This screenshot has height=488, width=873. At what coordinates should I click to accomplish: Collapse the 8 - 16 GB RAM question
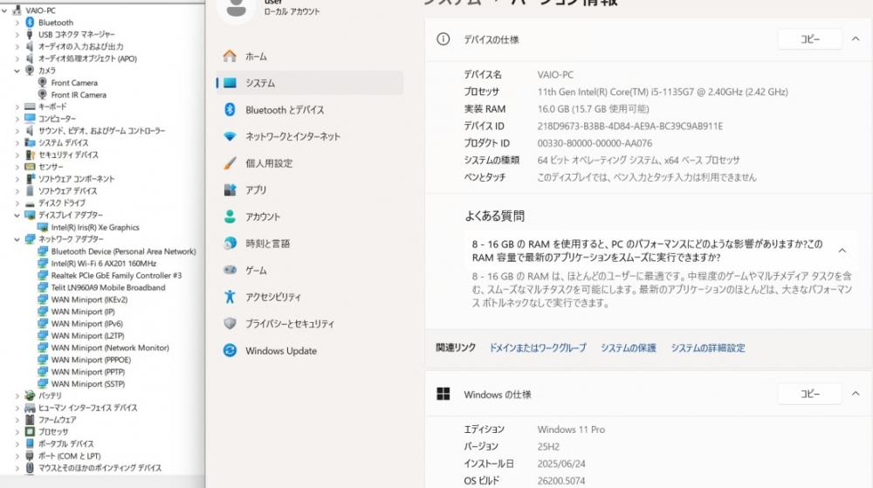pos(842,251)
